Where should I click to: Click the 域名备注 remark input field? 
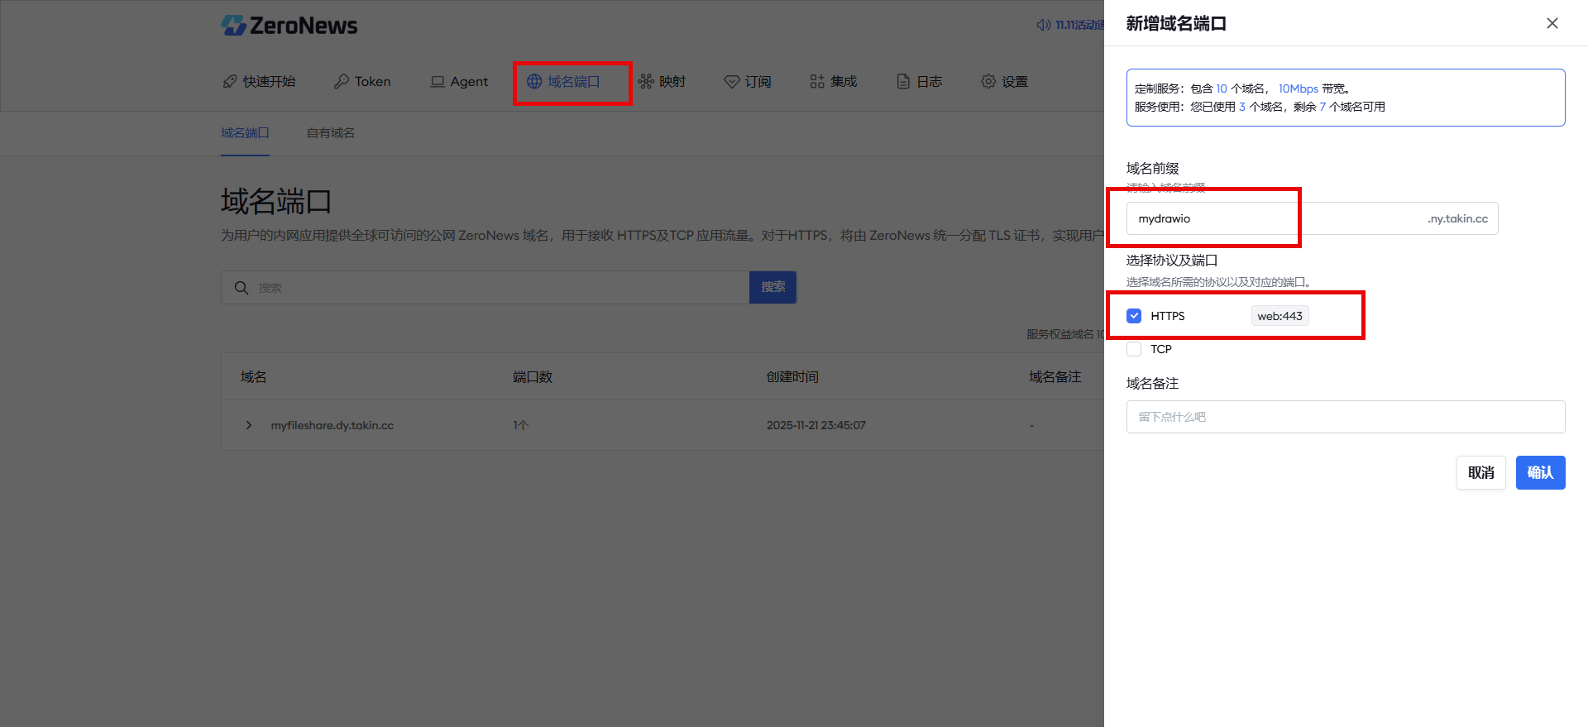(1345, 417)
